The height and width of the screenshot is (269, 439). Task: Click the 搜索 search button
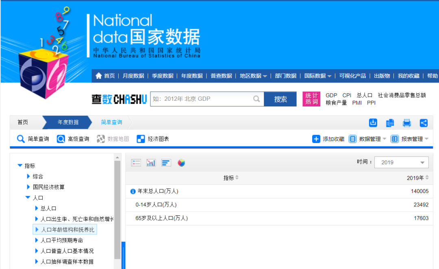pyautogui.click(x=280, y=99)
